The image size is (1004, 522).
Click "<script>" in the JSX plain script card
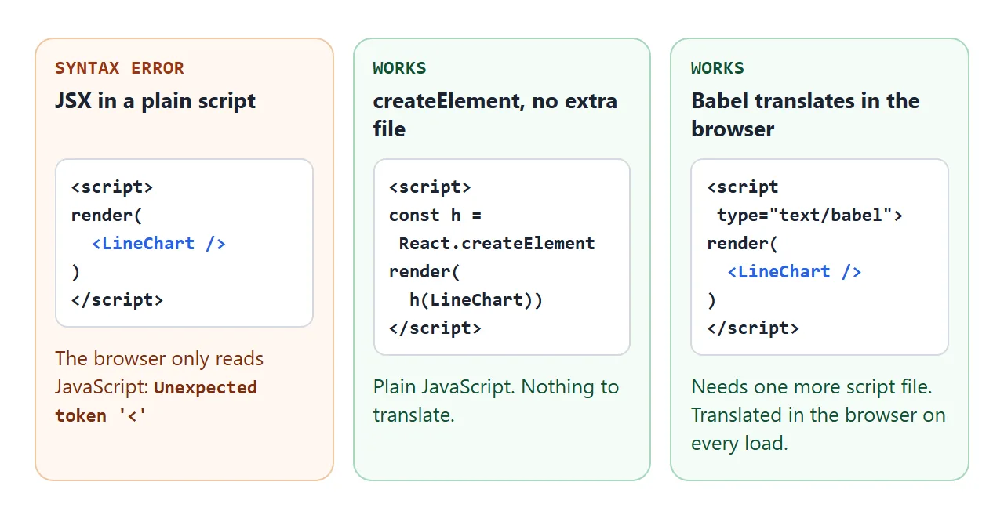pyautogui.click(x=112, y=187)
